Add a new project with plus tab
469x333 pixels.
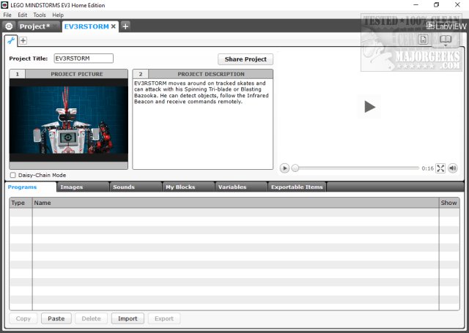(125, 26)
